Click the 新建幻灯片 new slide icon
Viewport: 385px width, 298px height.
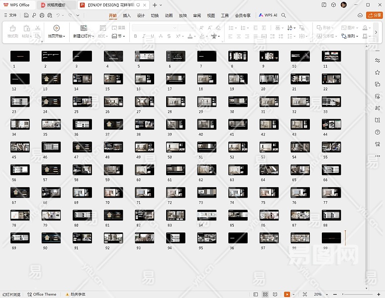point(83,28)
